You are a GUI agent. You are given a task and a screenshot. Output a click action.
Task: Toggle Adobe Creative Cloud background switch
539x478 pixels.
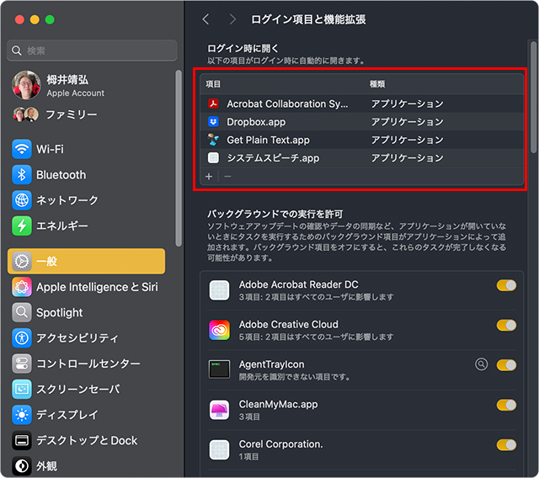pyautogui.click(x=506, y=325)
